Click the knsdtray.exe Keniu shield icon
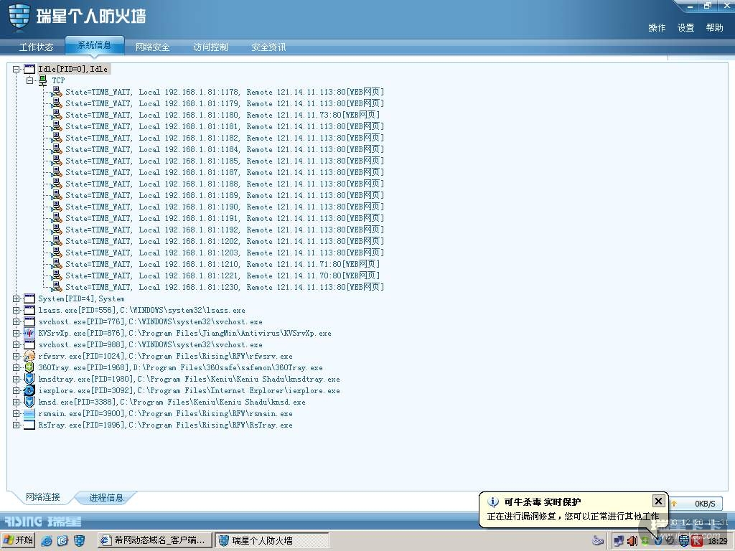Viewport: 735px width, 551px height. [29, 379]
